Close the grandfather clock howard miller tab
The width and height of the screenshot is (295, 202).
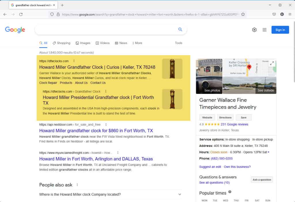(54, 5)
